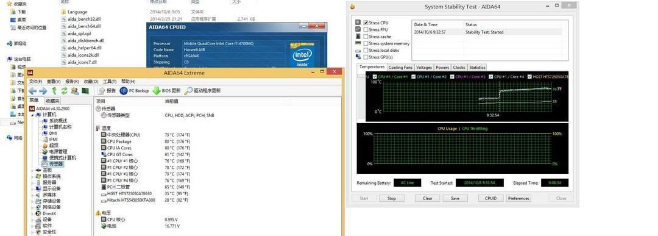Image resolution: width=658 pixels, height=236 pixels.
Task: Enable the Stress cache checkbox
Action: pos(366,37)
